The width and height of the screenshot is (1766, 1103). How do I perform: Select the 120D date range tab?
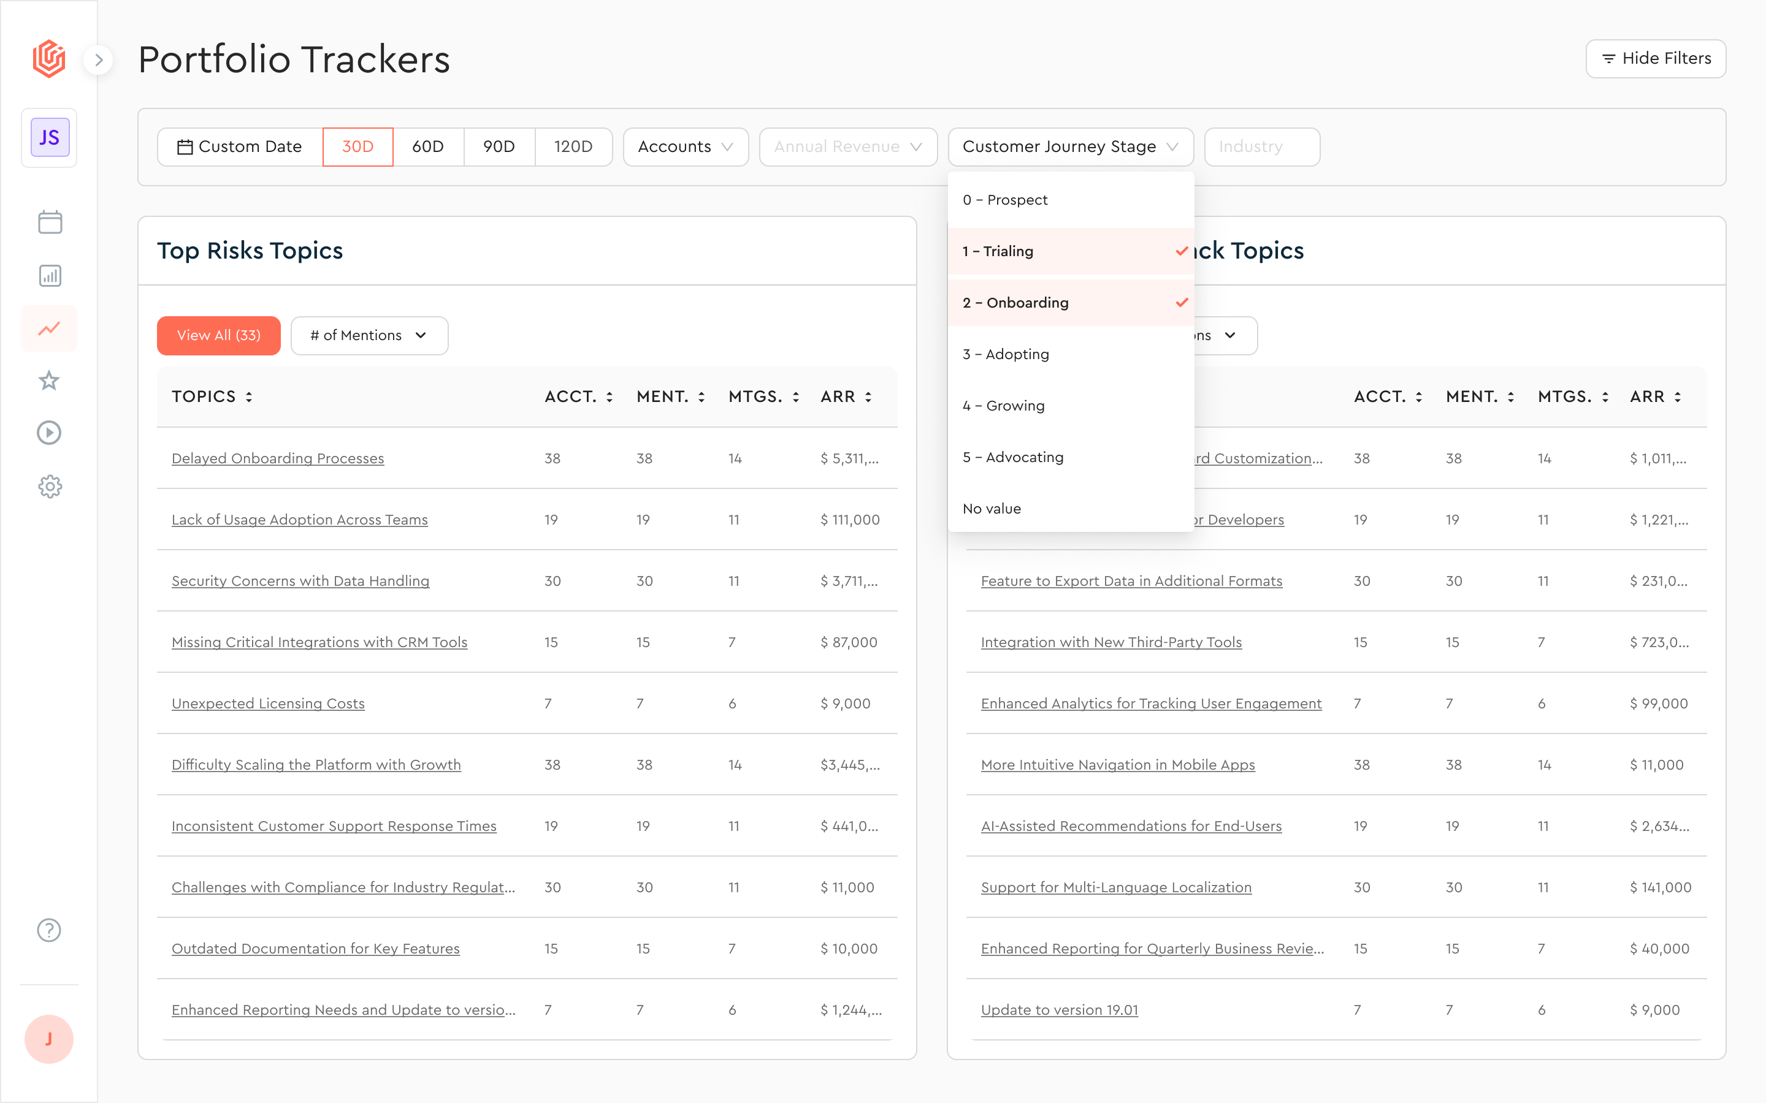(573, 147)
